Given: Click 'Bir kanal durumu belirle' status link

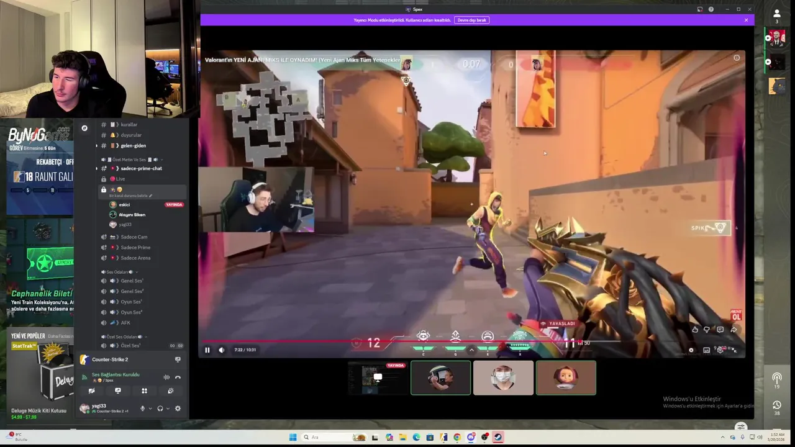Looking at the screenshot, I should point(131,196).
